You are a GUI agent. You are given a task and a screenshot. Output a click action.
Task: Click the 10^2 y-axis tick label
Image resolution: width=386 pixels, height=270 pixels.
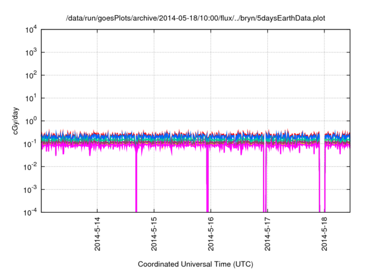click(x=31, y=75)
